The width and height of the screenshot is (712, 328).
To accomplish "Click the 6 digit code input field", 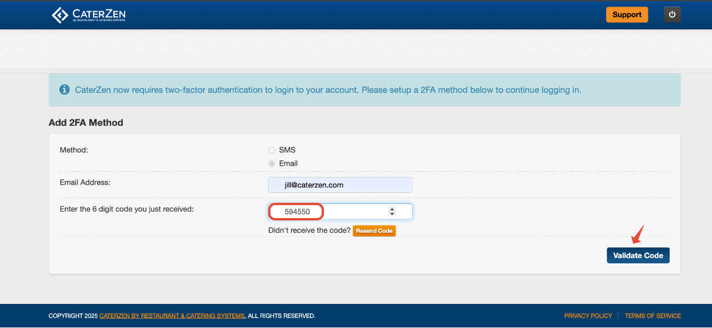I will tap(340, 212).
